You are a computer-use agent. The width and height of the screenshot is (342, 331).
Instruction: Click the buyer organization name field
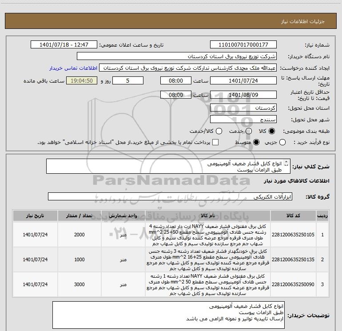tap(177, 56)
